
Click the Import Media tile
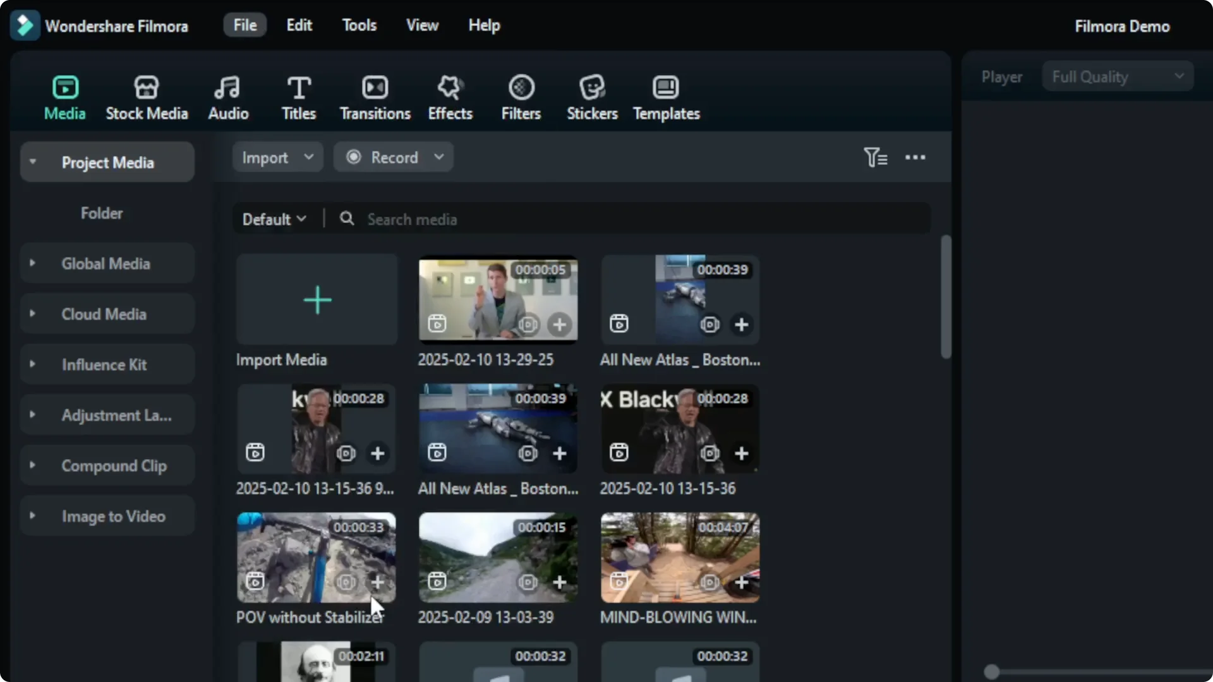coord(317,300)
